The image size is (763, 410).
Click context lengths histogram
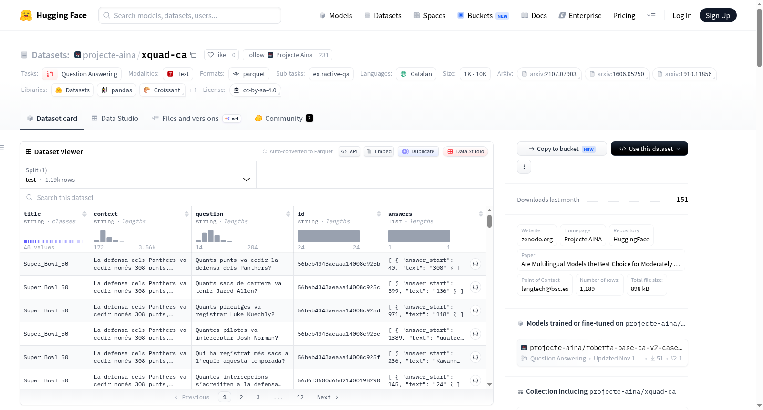(x=125, y=236)
